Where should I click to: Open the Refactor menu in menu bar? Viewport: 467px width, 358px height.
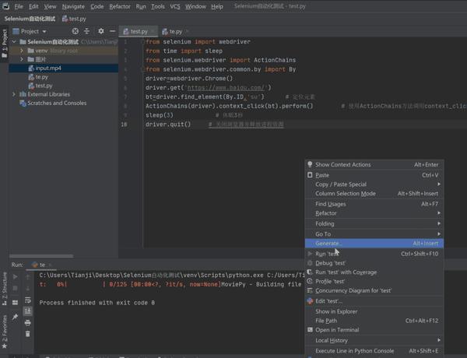120,6
